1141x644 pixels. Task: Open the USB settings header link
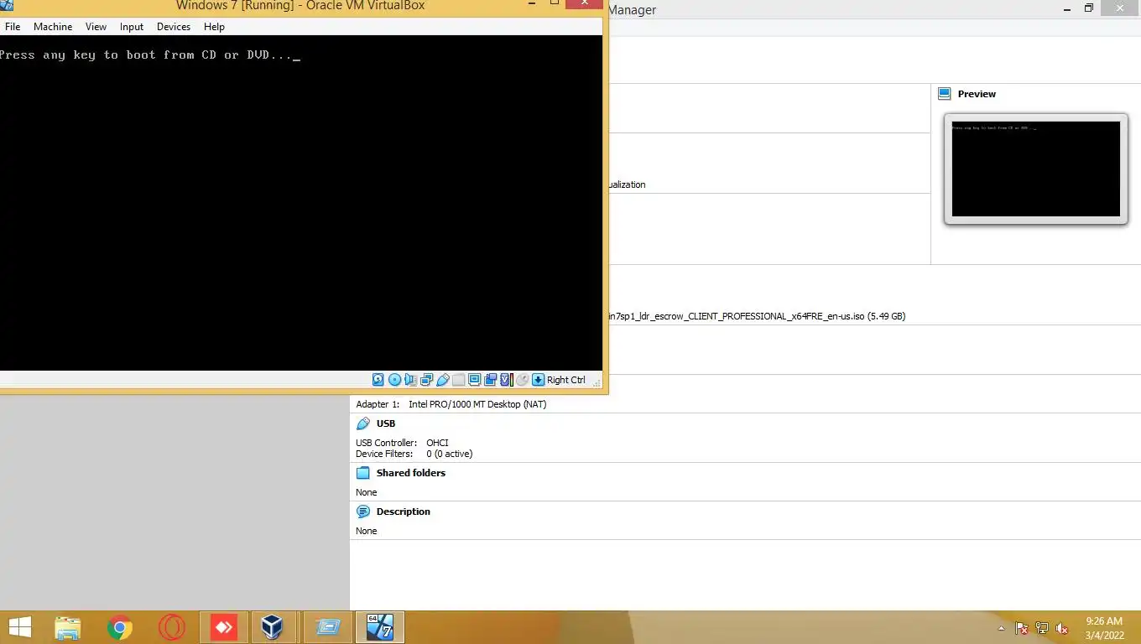tap(386, 423)
